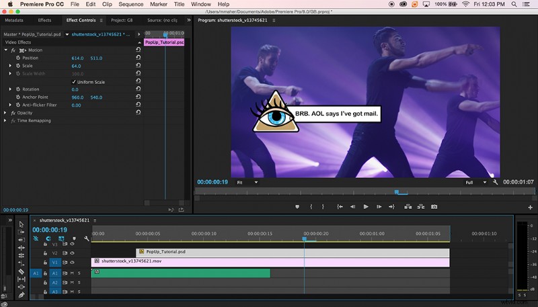The width and height of the screenshot is (538, 307).
Task: Solo audio track A2
Action: coord(79,283)
